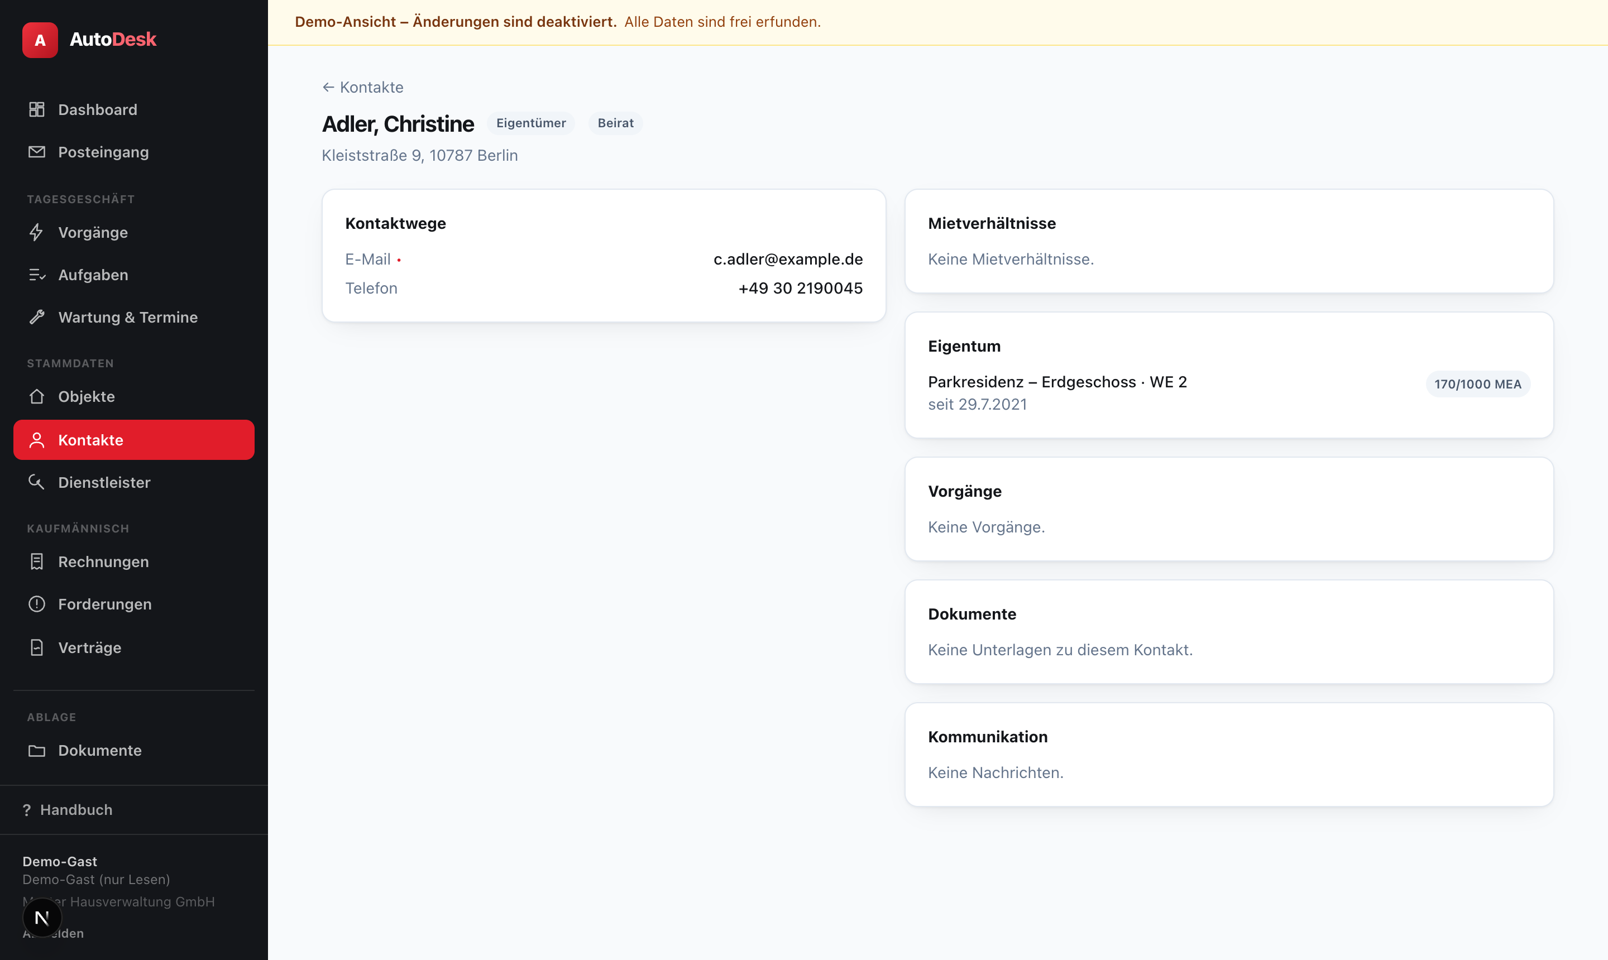Click the Demo-Gast user name
This screenshot has width=1608, height=960.
click(x=60, y=862)
